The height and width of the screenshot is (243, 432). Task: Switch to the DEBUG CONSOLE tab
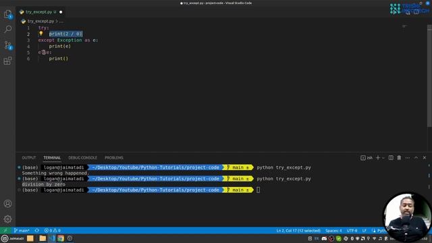click(82, 157)
